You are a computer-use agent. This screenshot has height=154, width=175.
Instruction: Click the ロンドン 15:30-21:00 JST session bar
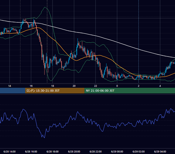coord(55,91)
